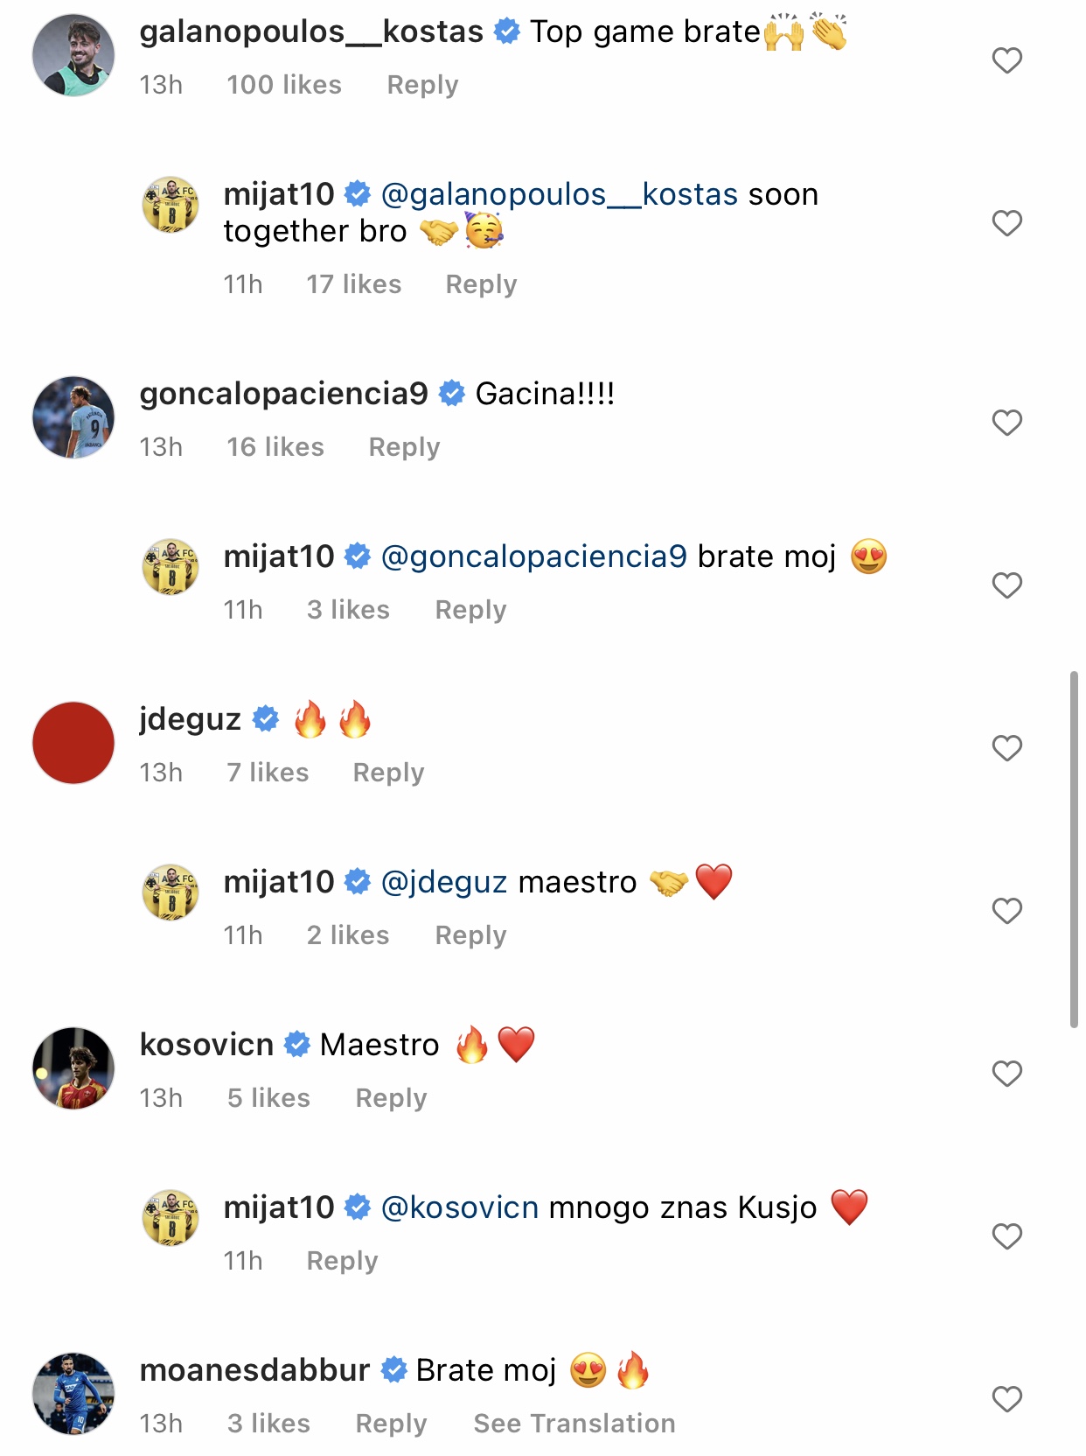1086x1456 pixels.
Task: Like mijat10's "mnogo znas Kusjo" reply
Action: point(1006,1236)
